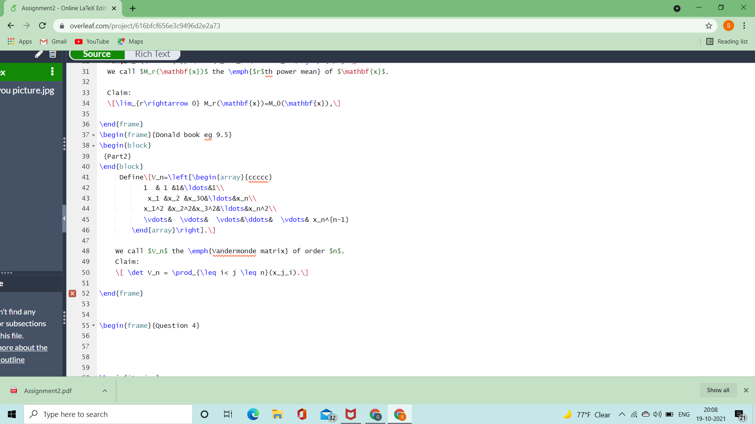755x424 pixels.
Task: Open the Maps bookmark
Action: click(131, 42)
